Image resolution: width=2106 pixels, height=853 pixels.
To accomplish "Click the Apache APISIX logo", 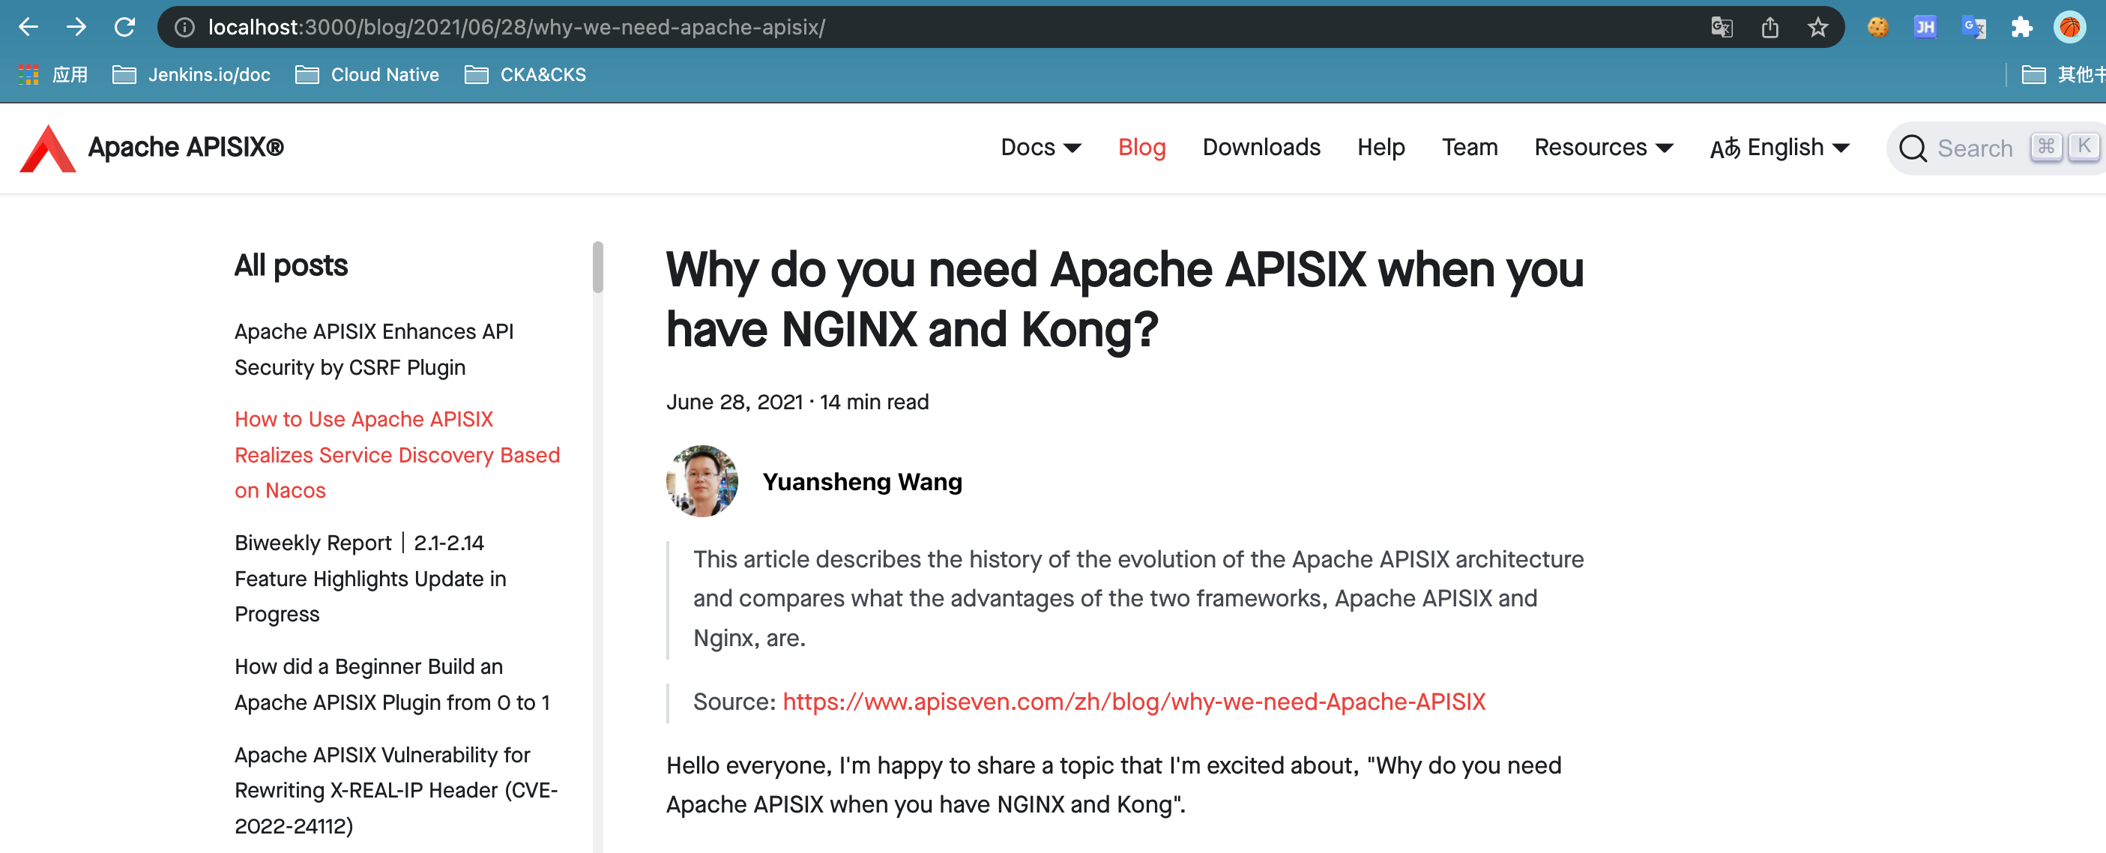I will (47, 147).
